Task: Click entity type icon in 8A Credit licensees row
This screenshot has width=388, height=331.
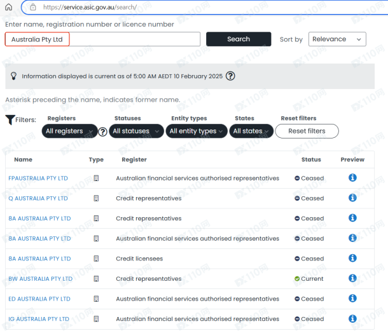Action: (96, 259)
